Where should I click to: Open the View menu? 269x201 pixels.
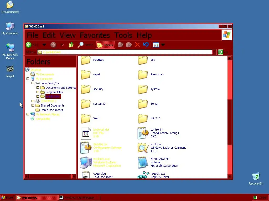pyautogui.click(x=68, y=35)
